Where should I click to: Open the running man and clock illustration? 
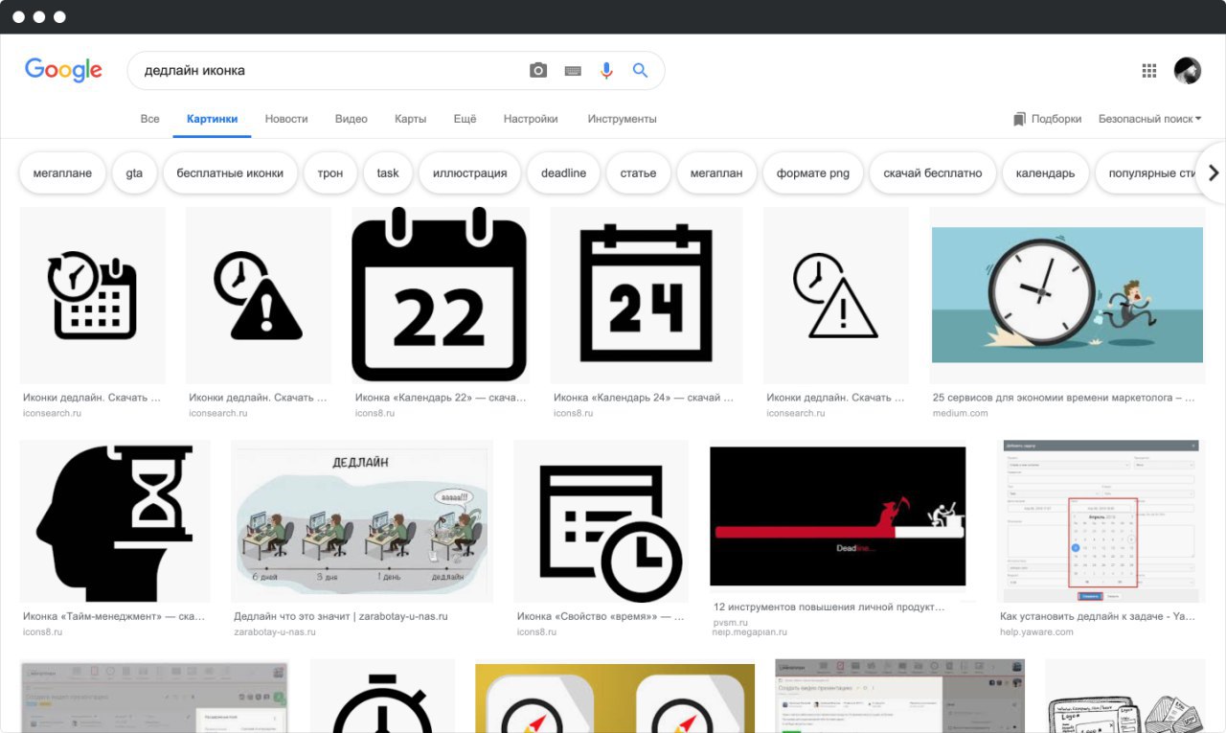[x=1067, y=295]
